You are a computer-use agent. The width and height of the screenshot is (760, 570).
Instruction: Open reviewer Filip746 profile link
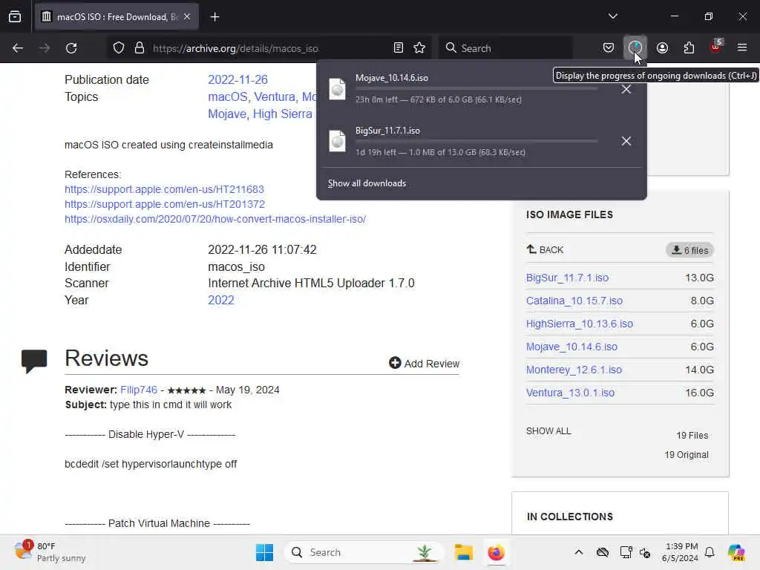coord(139,390)
